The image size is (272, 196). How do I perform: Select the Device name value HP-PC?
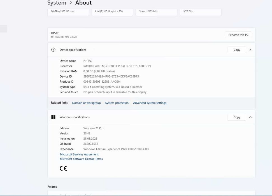coord(87,61)
